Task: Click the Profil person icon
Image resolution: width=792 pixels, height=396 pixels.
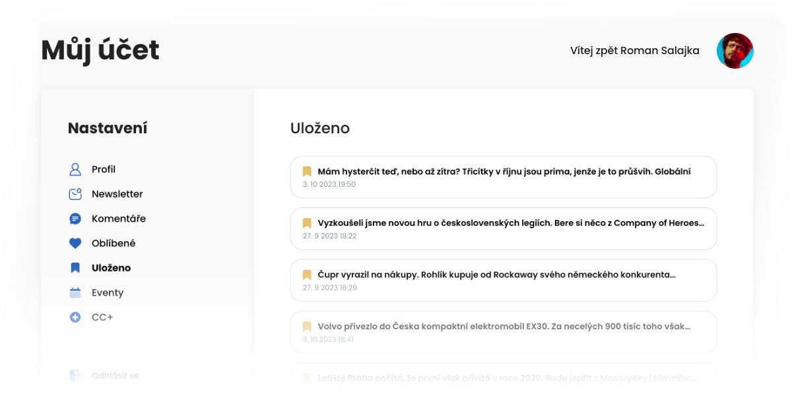Action: coord(75,170)
